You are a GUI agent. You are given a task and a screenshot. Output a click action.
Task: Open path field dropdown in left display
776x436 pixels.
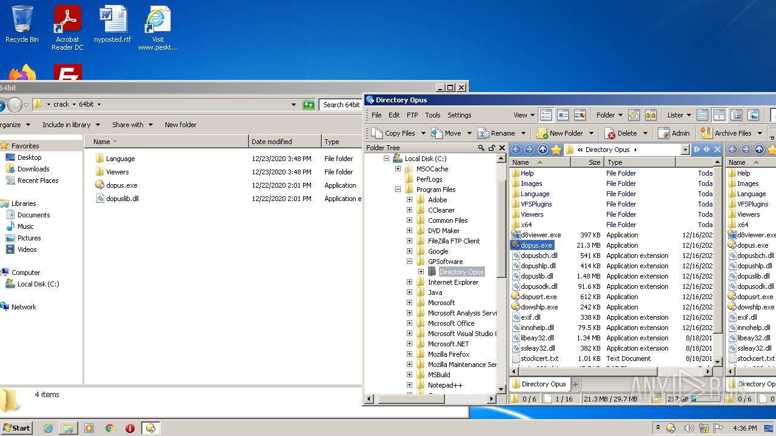(685, 150)
